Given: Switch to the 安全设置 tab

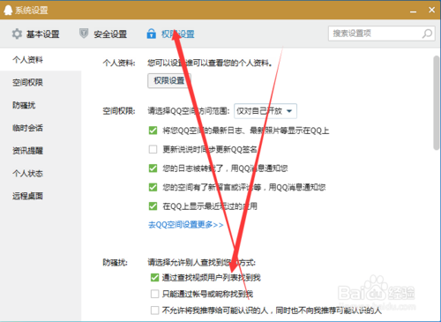Looking at the screenshot, I should pos(103,34).
